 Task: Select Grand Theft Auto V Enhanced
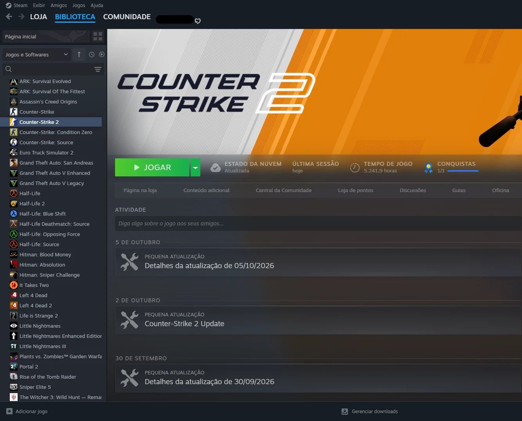(51, 173)
